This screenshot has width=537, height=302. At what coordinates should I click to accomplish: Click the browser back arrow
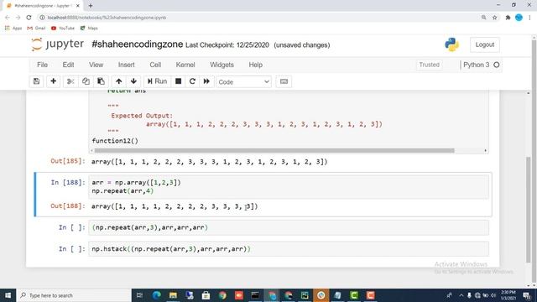pyautogui.click(x=8, y=18)
